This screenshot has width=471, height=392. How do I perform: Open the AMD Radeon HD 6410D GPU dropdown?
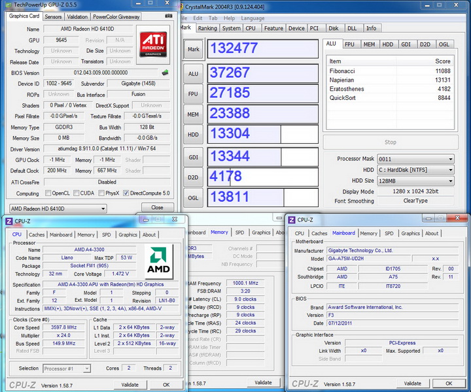[x=58, y=208]
